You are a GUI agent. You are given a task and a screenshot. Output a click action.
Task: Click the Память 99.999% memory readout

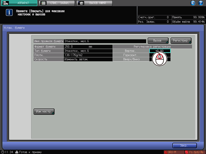188,17
